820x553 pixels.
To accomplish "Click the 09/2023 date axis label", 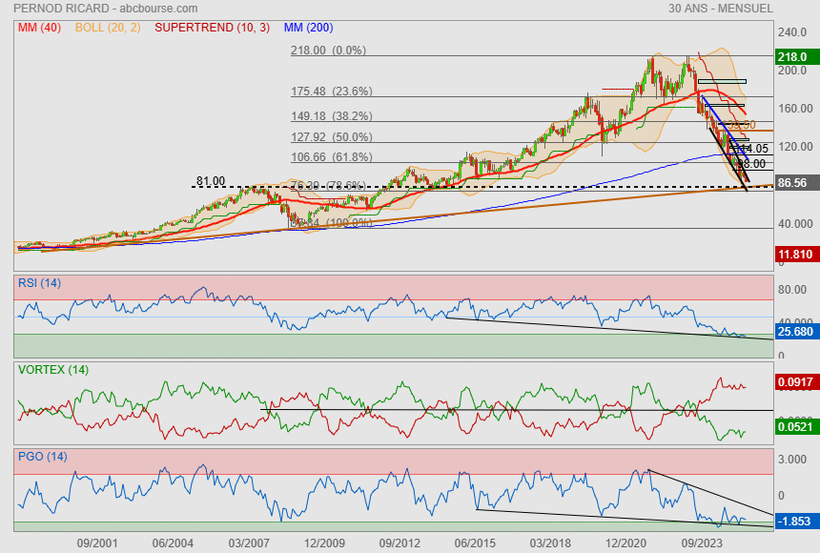I will coord(702,543).
